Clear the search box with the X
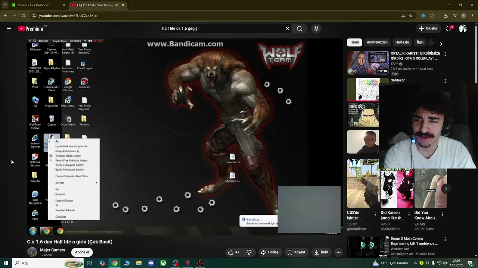478x268 pixels. [288, 29]
